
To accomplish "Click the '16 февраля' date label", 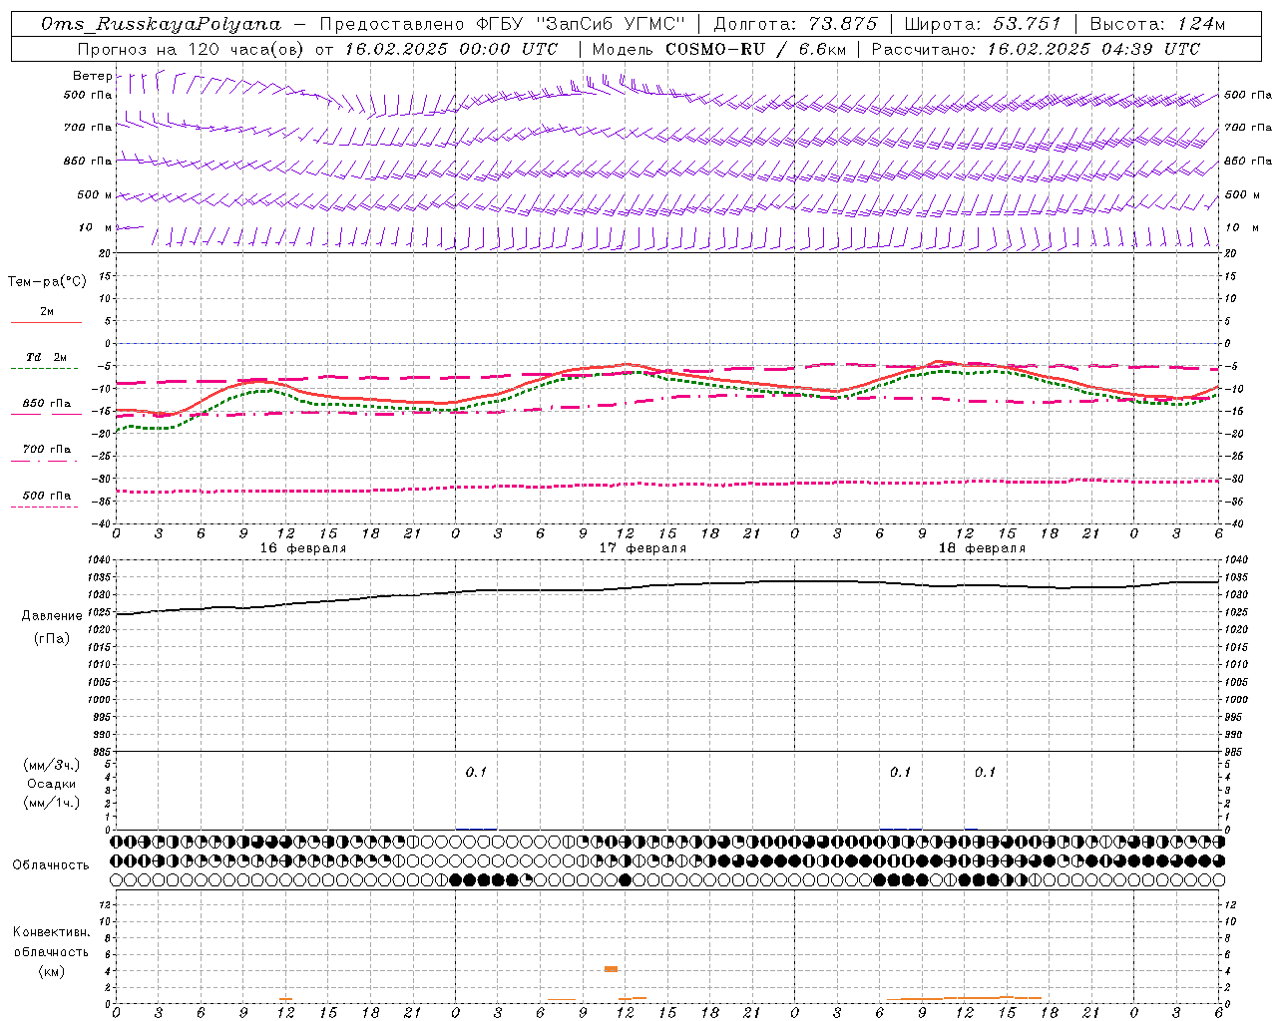I will 303,548.
